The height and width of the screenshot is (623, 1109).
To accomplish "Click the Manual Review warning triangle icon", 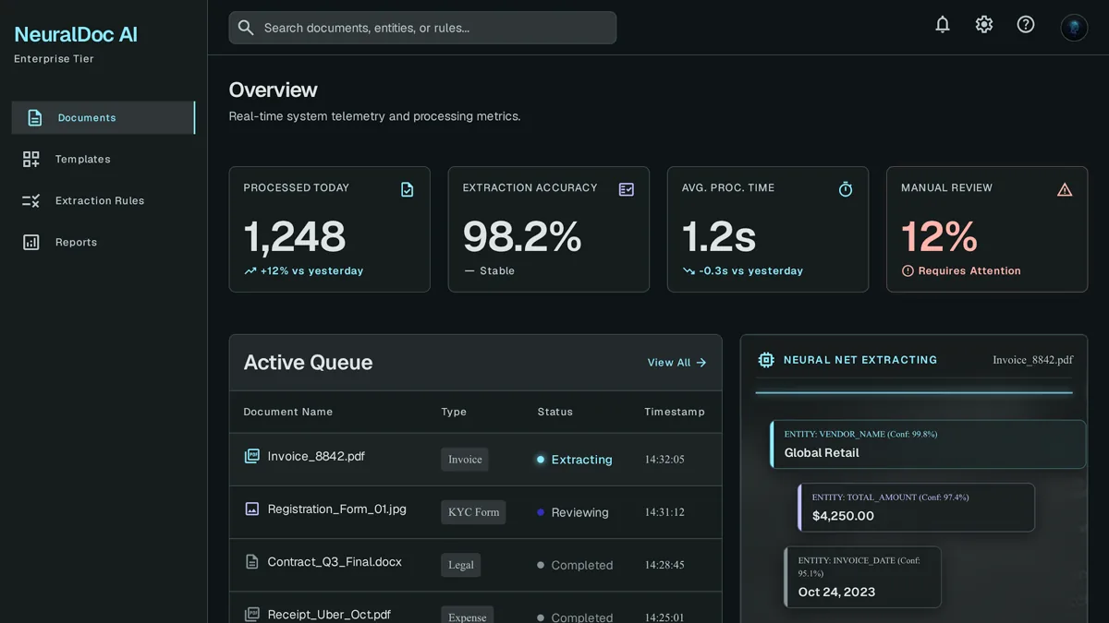I will tap(1065, 189).
